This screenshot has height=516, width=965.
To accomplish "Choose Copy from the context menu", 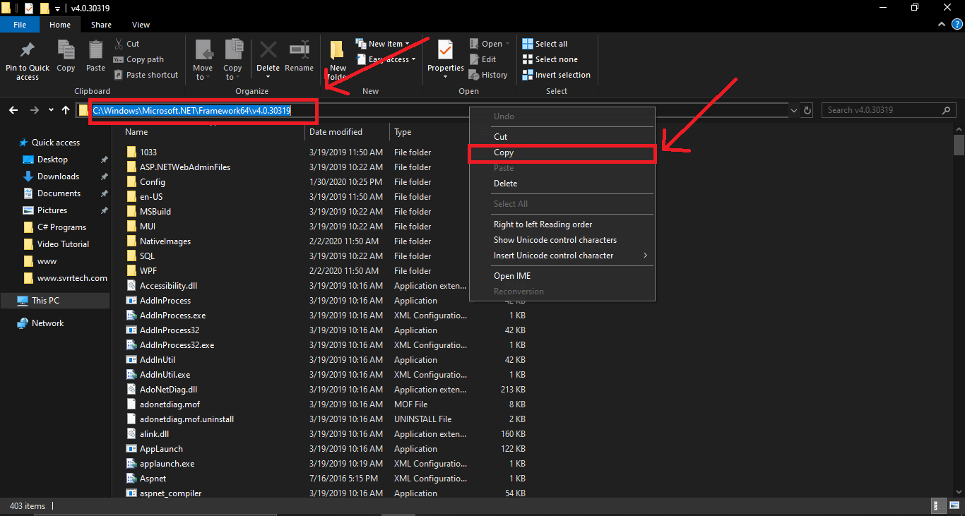I will point(563,152).
